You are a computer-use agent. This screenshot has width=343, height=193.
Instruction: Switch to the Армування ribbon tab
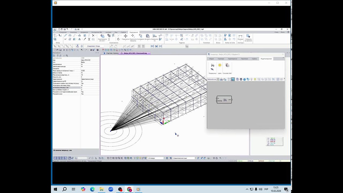click(x=84, y=32)
